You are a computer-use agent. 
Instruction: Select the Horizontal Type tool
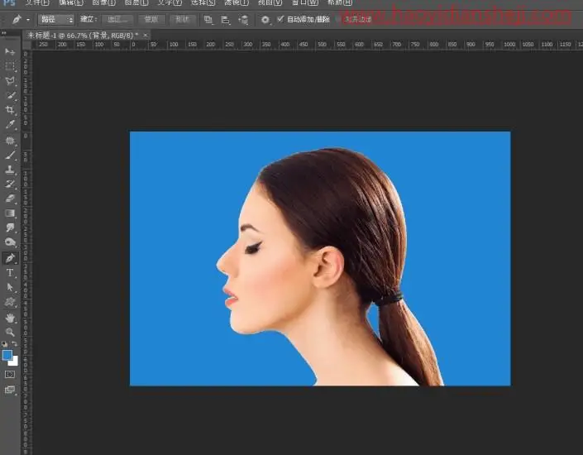pos(10,273)
